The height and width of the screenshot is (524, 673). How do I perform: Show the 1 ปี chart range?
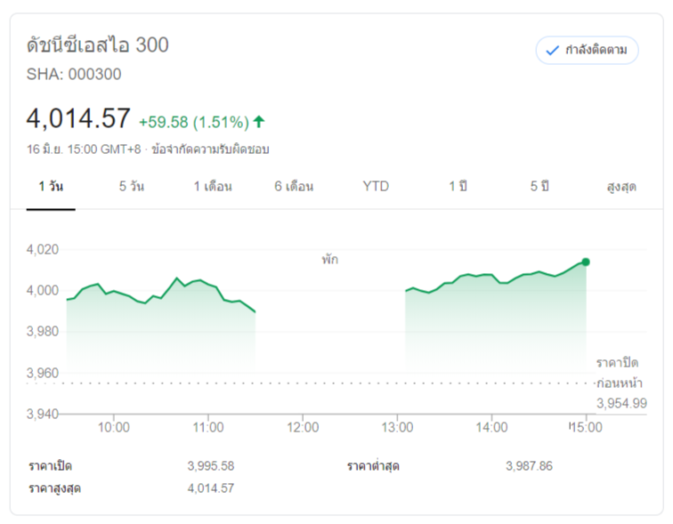coord(458,187)
